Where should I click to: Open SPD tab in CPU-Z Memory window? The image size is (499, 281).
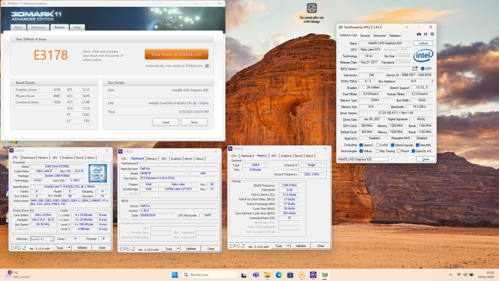pos(274,156)
